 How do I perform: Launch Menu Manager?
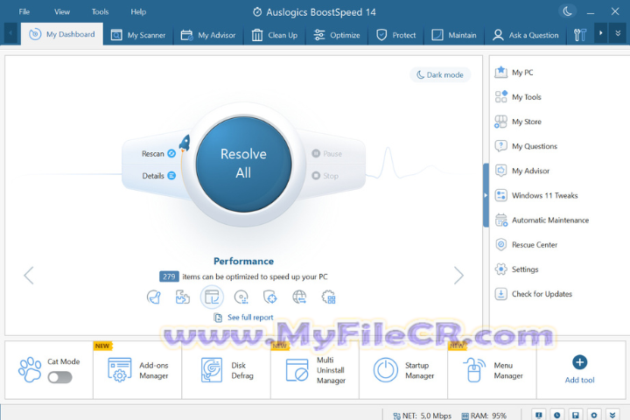coord(493,370)
